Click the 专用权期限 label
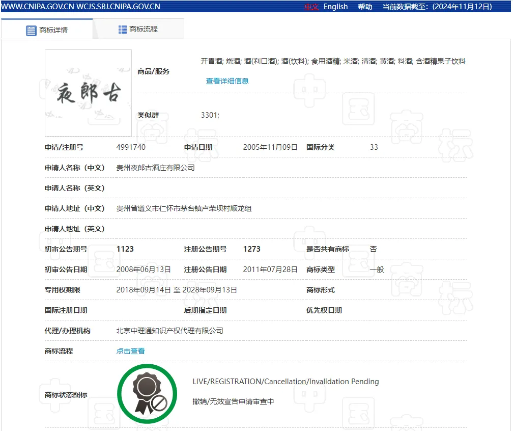 pyautogui.click(x=62, y=290)
